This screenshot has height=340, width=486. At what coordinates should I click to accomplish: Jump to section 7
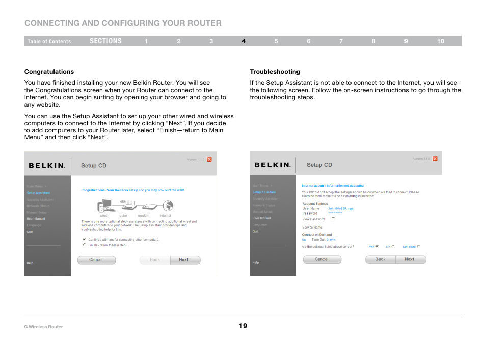tap(341, 41)
